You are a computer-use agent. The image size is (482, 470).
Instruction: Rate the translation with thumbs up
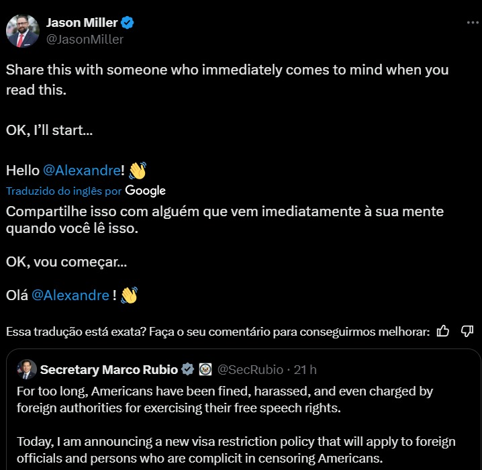[x=443, y=331]
